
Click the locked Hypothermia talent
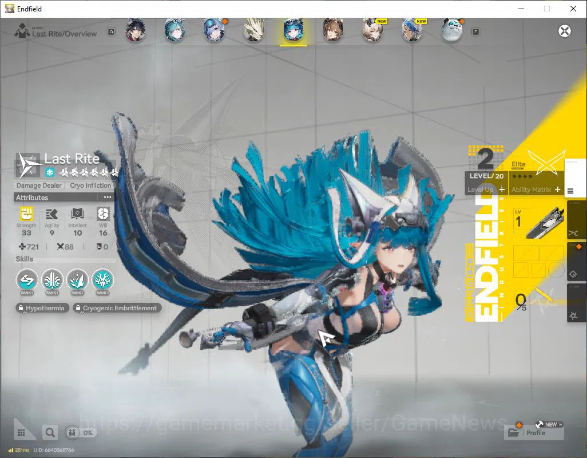coord(42,308)
